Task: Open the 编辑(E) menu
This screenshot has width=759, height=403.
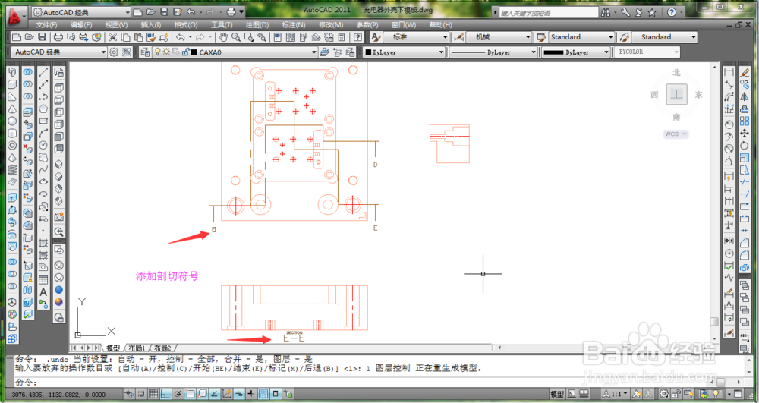Action: [x=81, y=25]
